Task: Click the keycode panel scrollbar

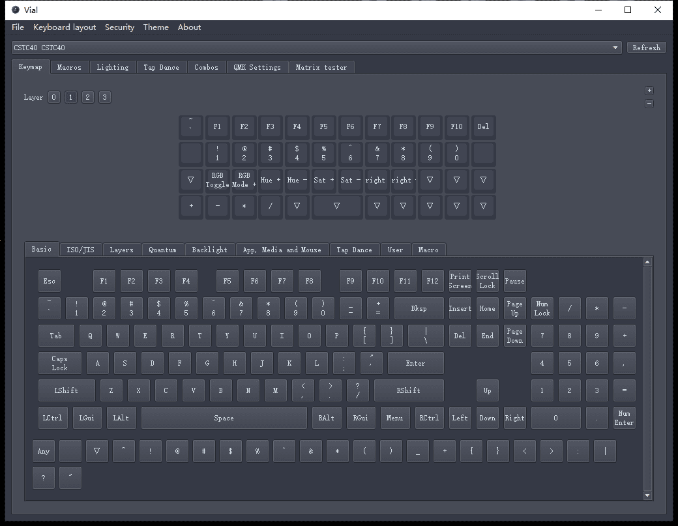Action: [x=647, y=378]
